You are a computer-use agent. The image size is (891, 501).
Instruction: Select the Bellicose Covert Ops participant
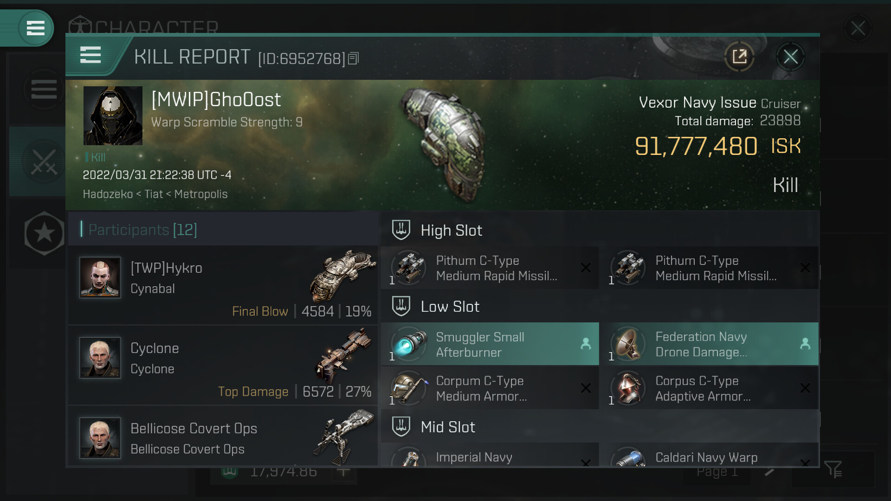(x=223, y=438)
